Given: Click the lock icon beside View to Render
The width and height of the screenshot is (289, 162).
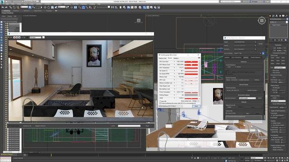Looking at the screenshot, I should (263, 53).
